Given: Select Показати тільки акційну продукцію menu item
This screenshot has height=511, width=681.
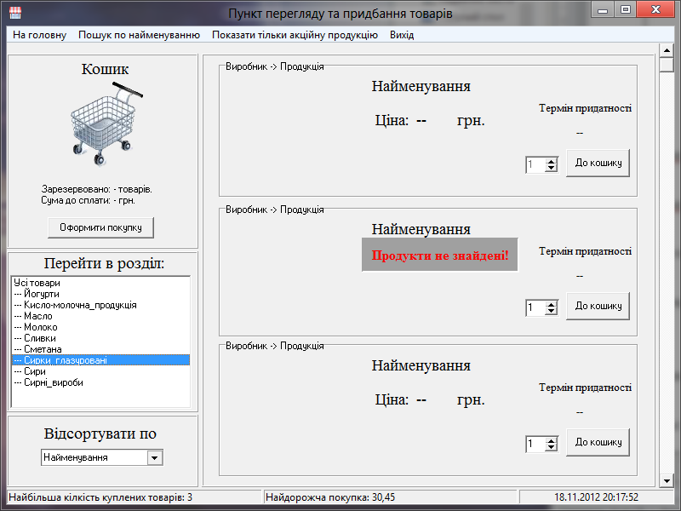Looking at the screenshot, I should click(x=295, y=35).
